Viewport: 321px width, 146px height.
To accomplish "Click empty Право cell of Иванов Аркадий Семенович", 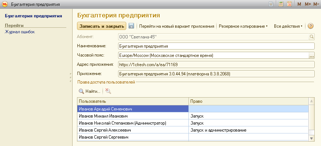I will (248, 109).
